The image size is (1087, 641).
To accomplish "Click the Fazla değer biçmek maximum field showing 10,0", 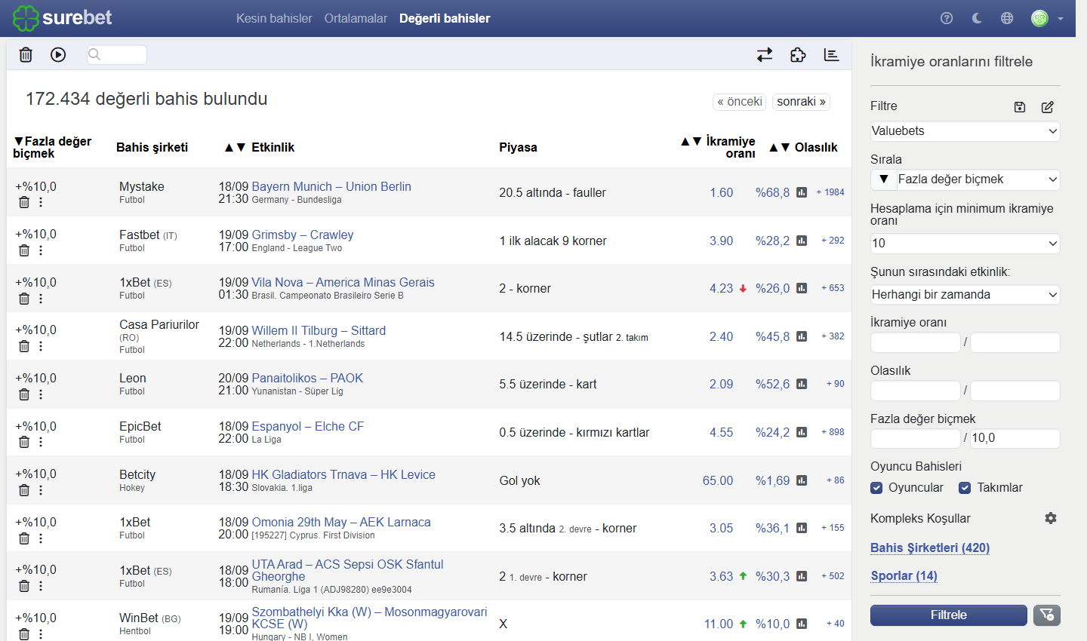I will coord(1015,439).
